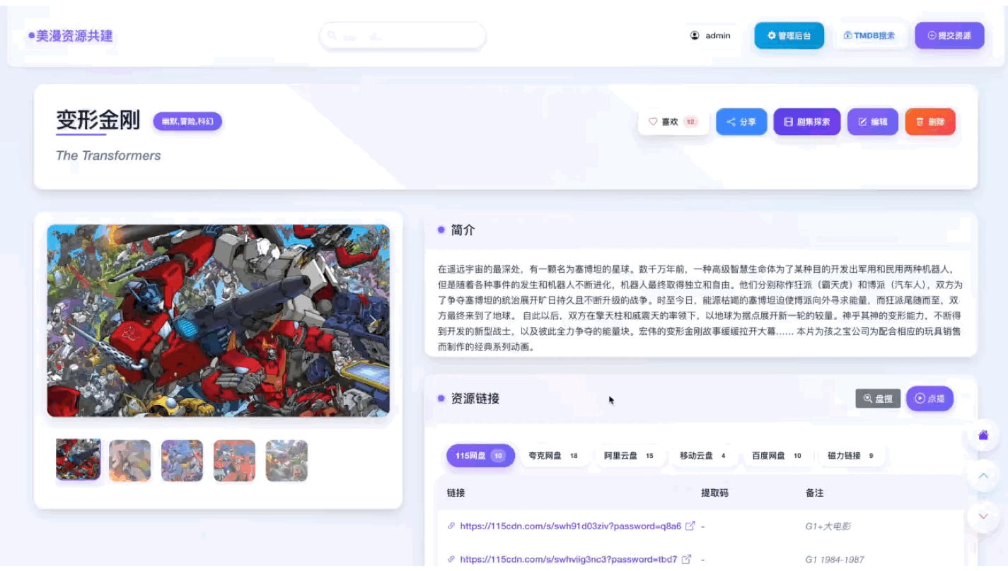Select the third poster thumbnail
This screenshot has width=1008, height=571.
coord(183,461)
